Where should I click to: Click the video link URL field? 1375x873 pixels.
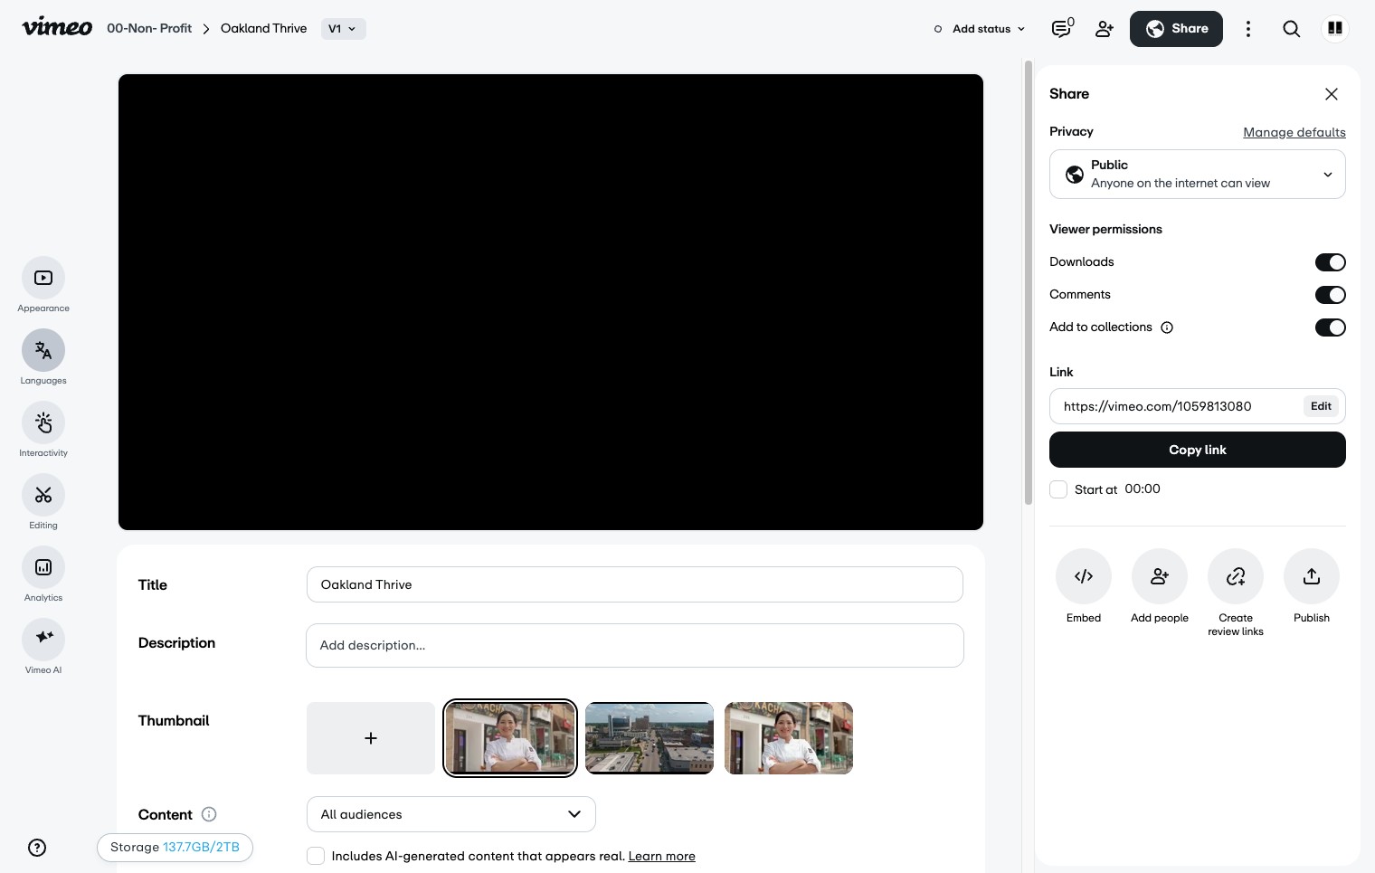click(x=1174, y=406)
